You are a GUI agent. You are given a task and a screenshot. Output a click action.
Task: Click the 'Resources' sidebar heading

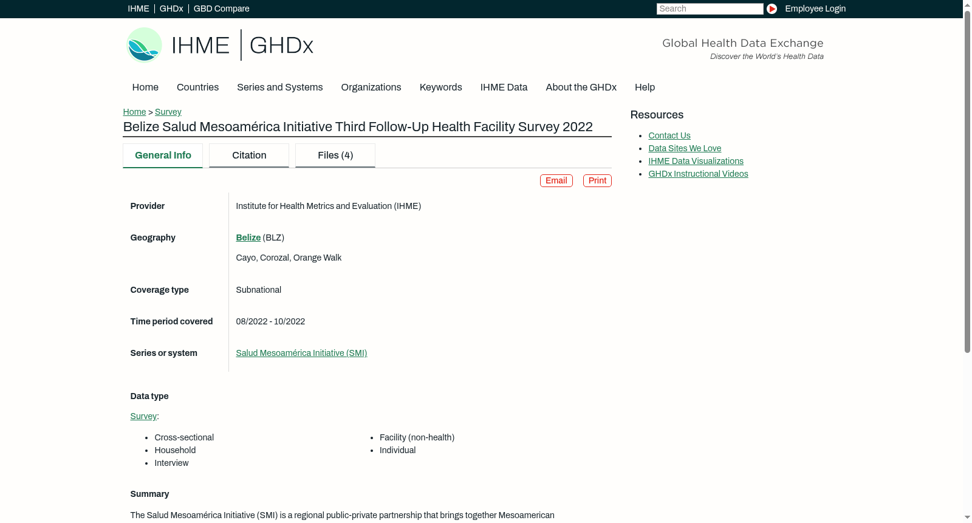tap(657, 115)
